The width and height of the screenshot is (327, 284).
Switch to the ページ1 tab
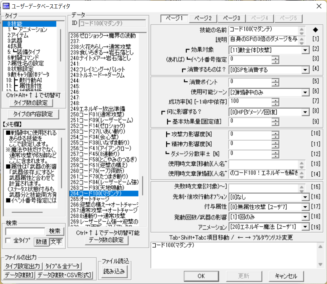(x=174, y=18)
